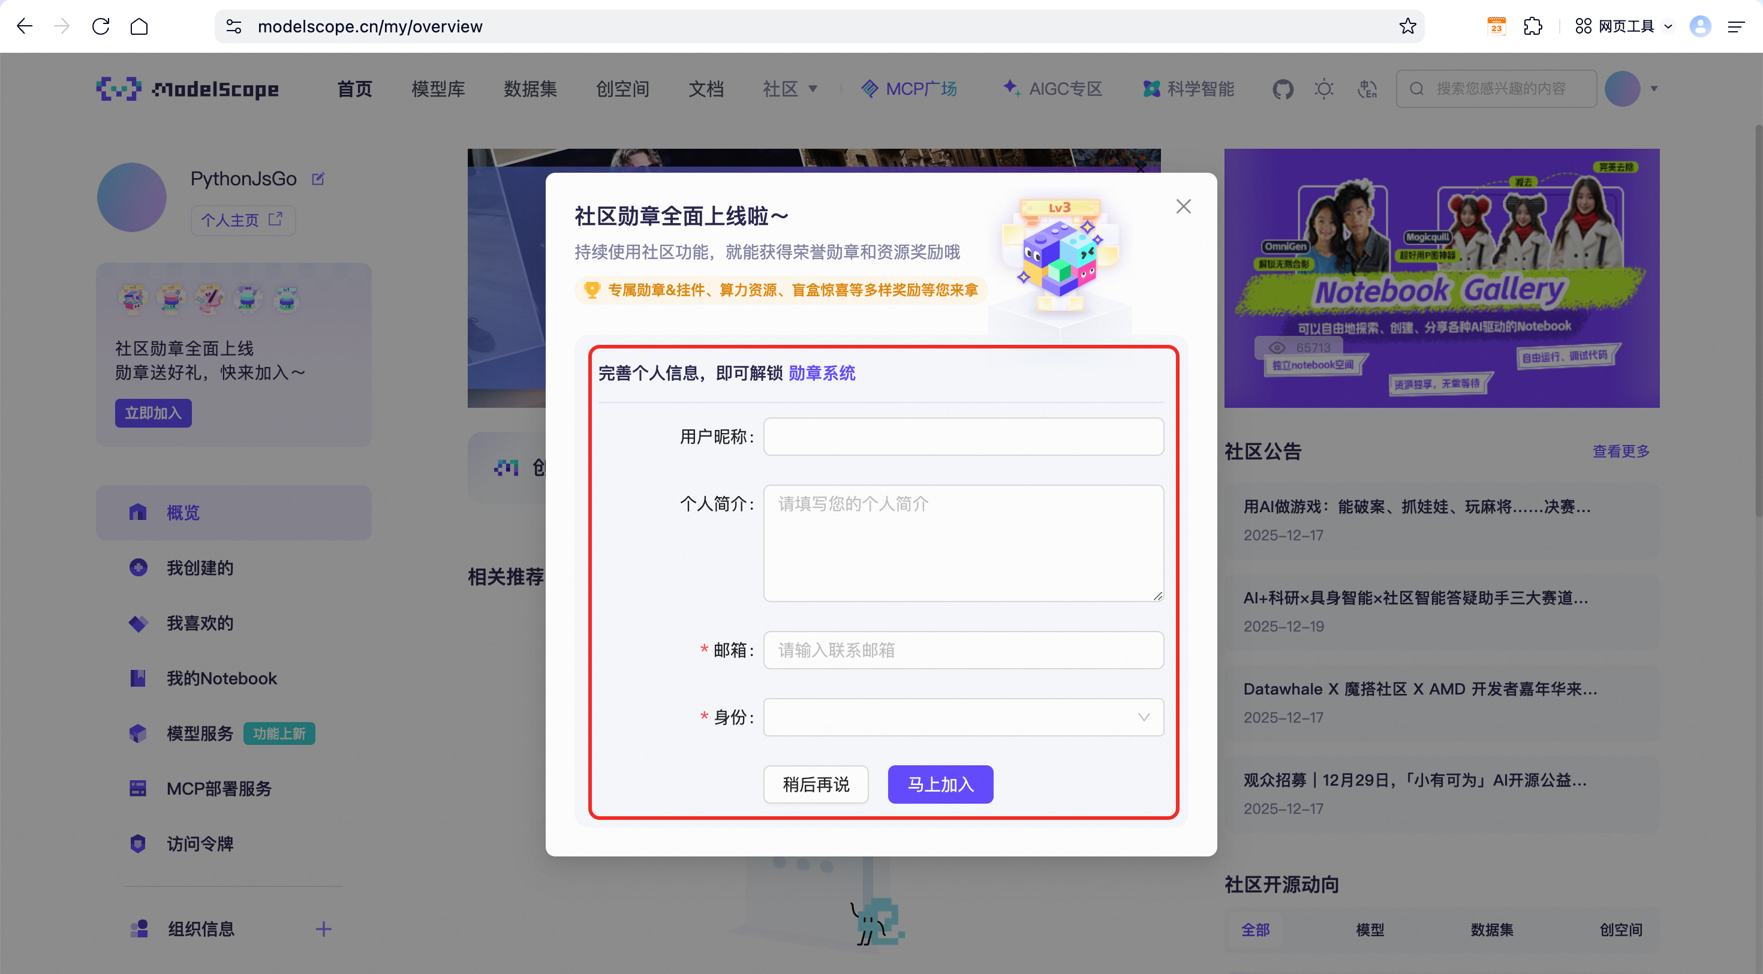
Task: Click the ModelScope logo
Action: click(188, 89)
